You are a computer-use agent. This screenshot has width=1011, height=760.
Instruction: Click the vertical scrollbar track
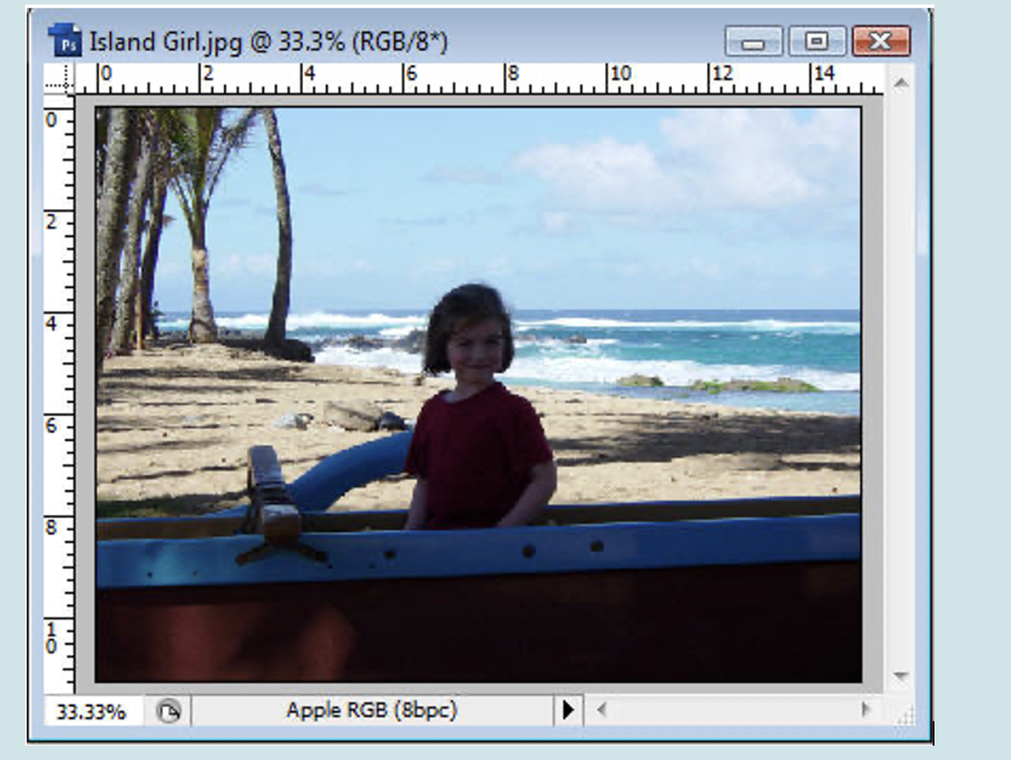pyautogui.click(x=900, y=378)
